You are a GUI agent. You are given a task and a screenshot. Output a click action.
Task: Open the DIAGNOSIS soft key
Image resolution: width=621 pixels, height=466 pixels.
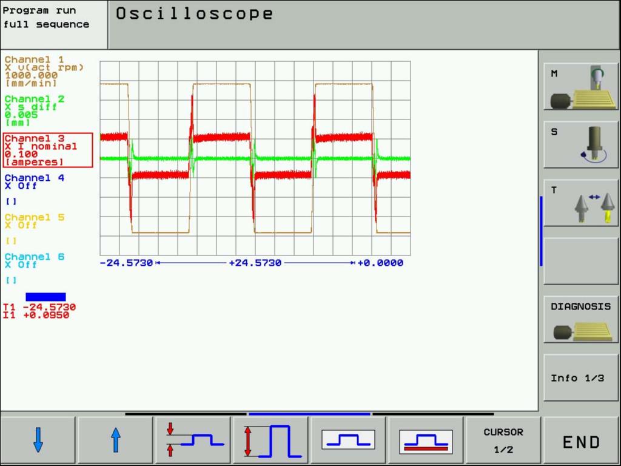coord(580,320)
